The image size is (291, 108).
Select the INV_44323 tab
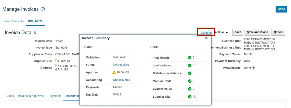35,21
